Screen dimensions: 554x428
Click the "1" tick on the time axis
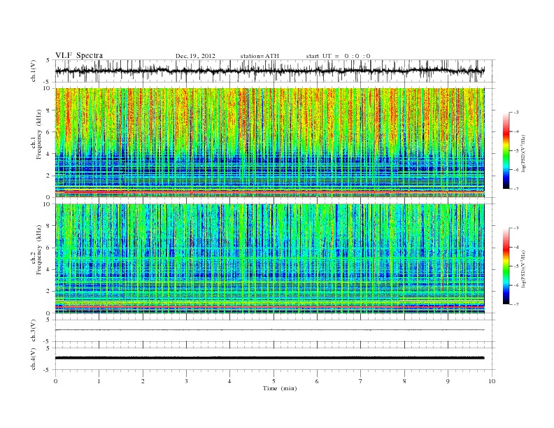99,381
